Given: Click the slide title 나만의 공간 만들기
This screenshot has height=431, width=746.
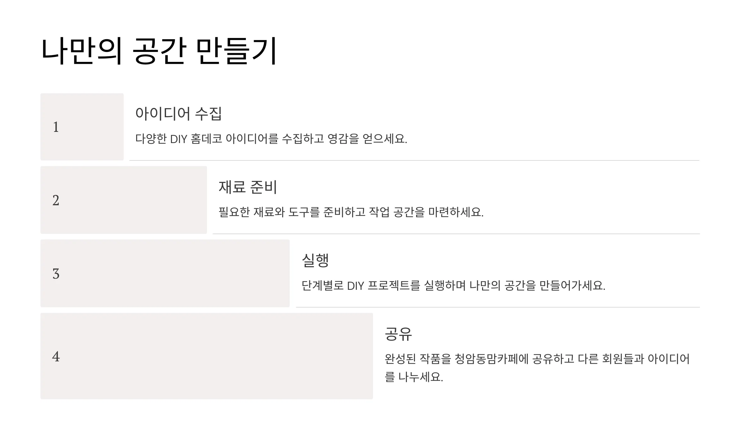Looking at the screenshot, I should (159, 51).
